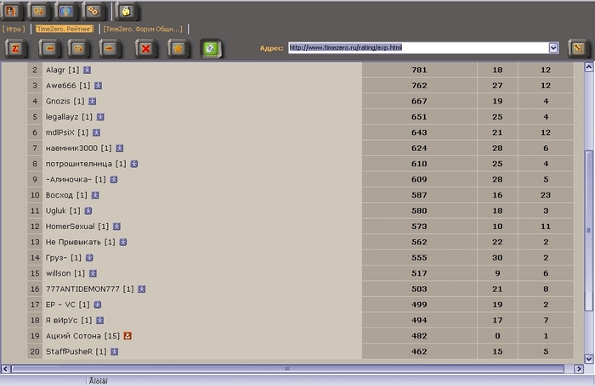Open info icon next to 777ANTIDEMON777
The height and width of the screenshot is (386, 595).
coord(142,289)
